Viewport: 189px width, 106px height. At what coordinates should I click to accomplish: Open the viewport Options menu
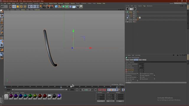pyautogui.click(x=23, y=10)
